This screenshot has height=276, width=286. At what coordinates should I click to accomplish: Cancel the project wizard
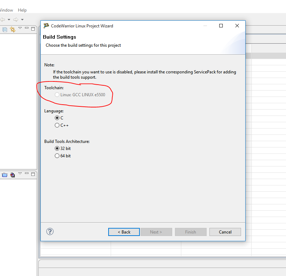[225, 232]
